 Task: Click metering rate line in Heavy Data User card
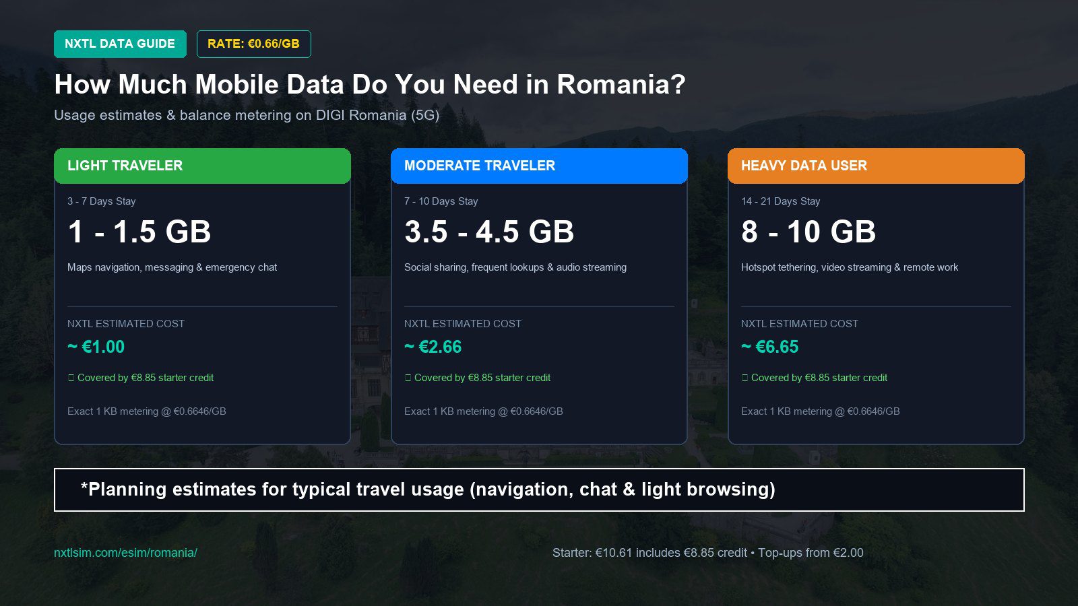point(821,411)
